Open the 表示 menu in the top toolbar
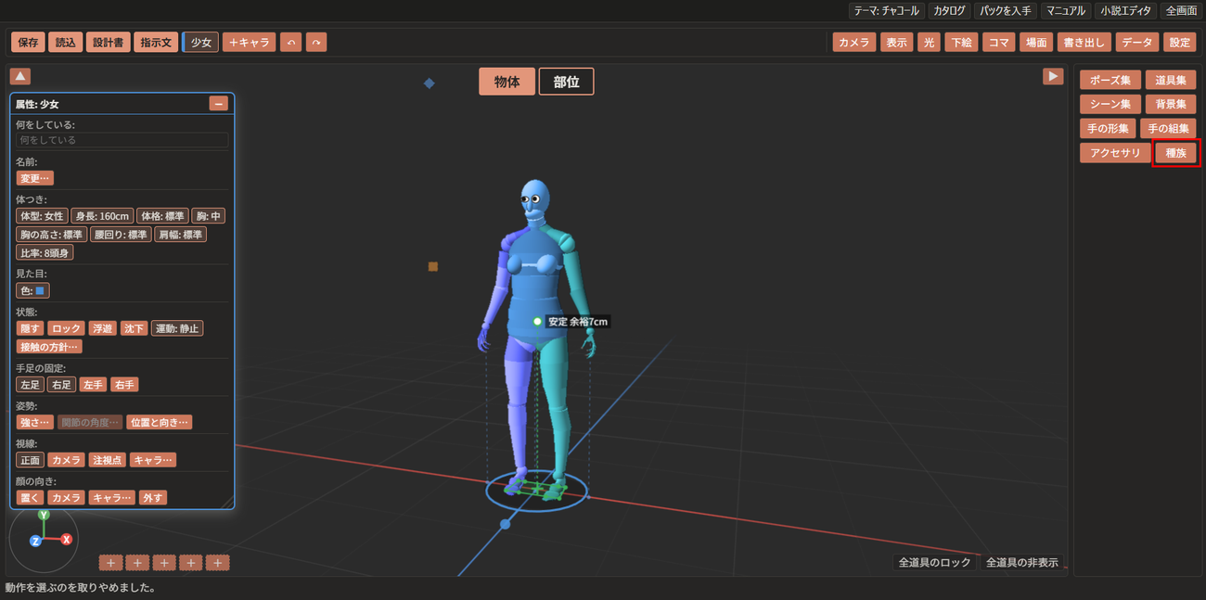The image size is (1206, 600). tap(896, 43)
